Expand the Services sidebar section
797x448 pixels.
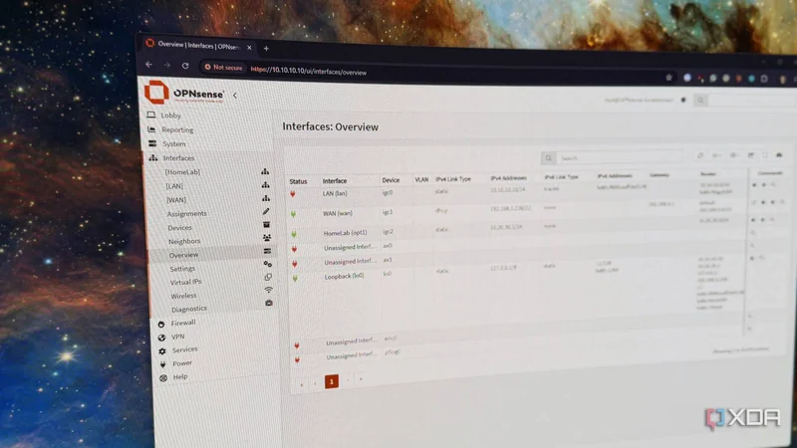[x=184, y=350]
